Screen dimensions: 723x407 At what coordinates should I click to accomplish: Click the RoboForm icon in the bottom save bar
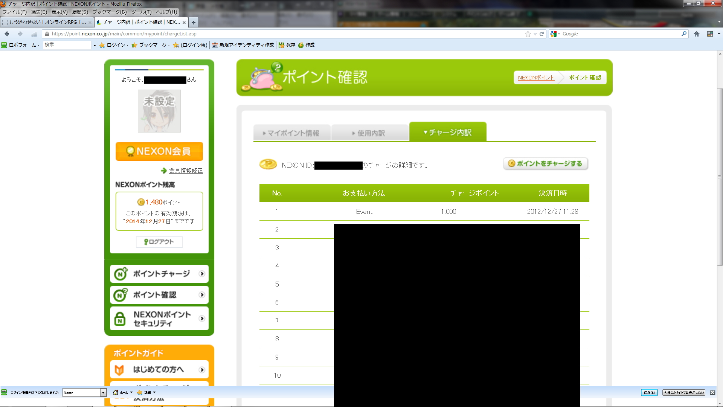(x=4, y=392)
